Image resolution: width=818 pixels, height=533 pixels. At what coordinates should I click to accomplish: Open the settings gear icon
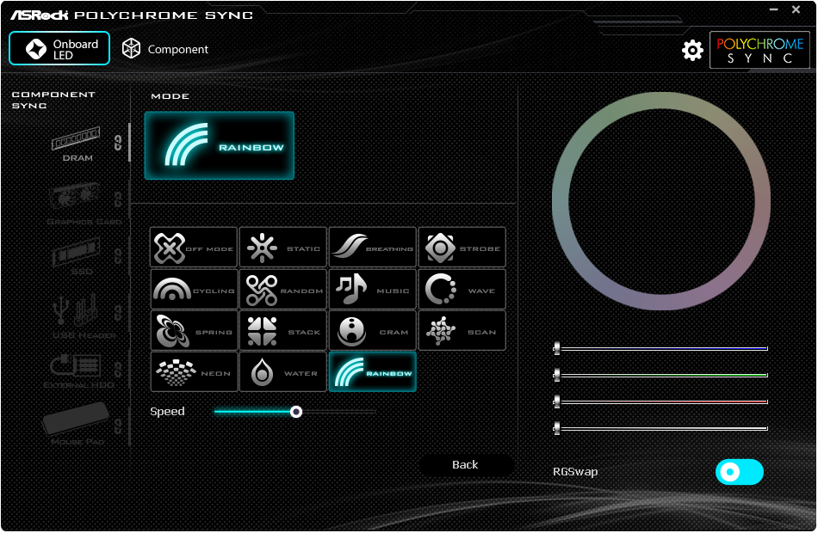tap(692, 50)
